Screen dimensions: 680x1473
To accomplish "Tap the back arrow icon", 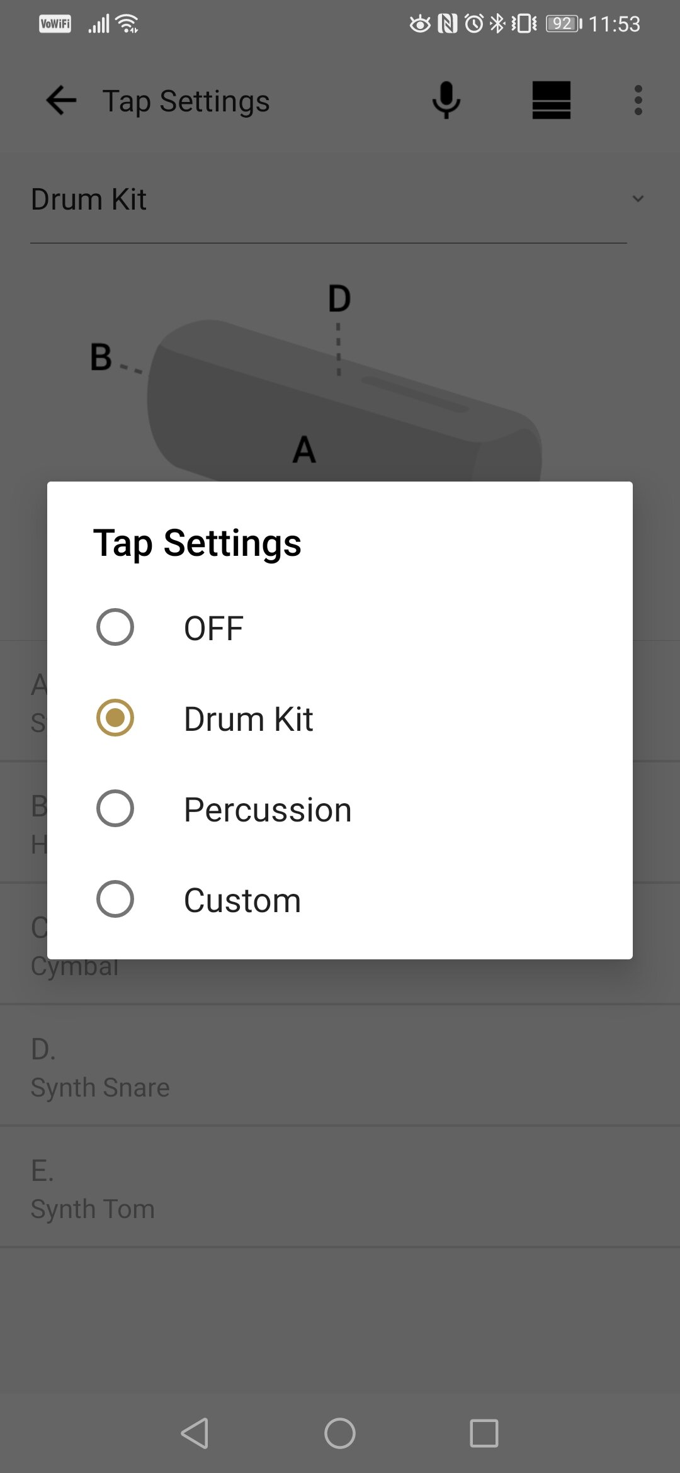I will [x=61, y=101].
